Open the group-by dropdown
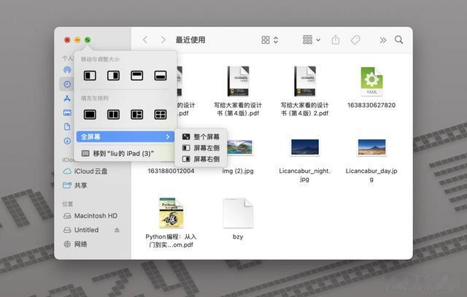467x297 pixels. [312, 39]
